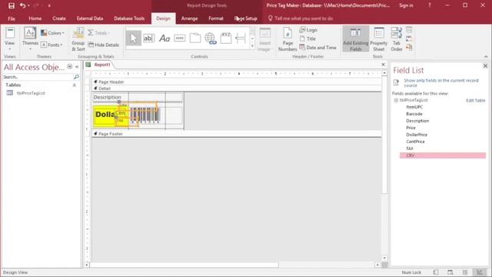
Task: Open the All Access Objects dropdown menu
Action: (70, 67)
